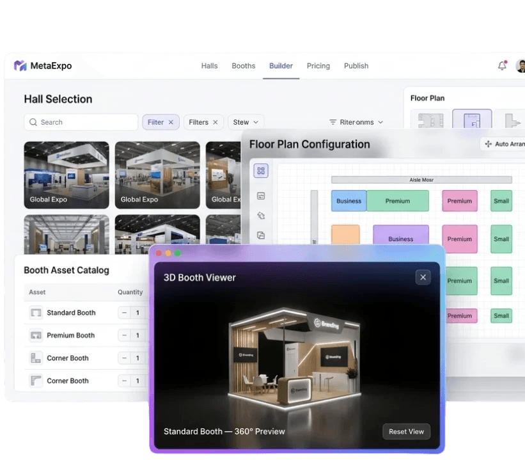Click the 3D booth model preview
Image resolution: width=525 pixels, height=460 pixels.
point(294,358)
